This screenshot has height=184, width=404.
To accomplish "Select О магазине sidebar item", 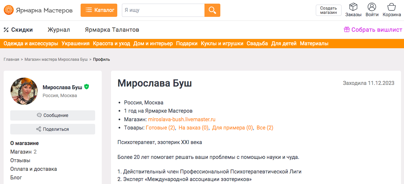I will point(24,143).
